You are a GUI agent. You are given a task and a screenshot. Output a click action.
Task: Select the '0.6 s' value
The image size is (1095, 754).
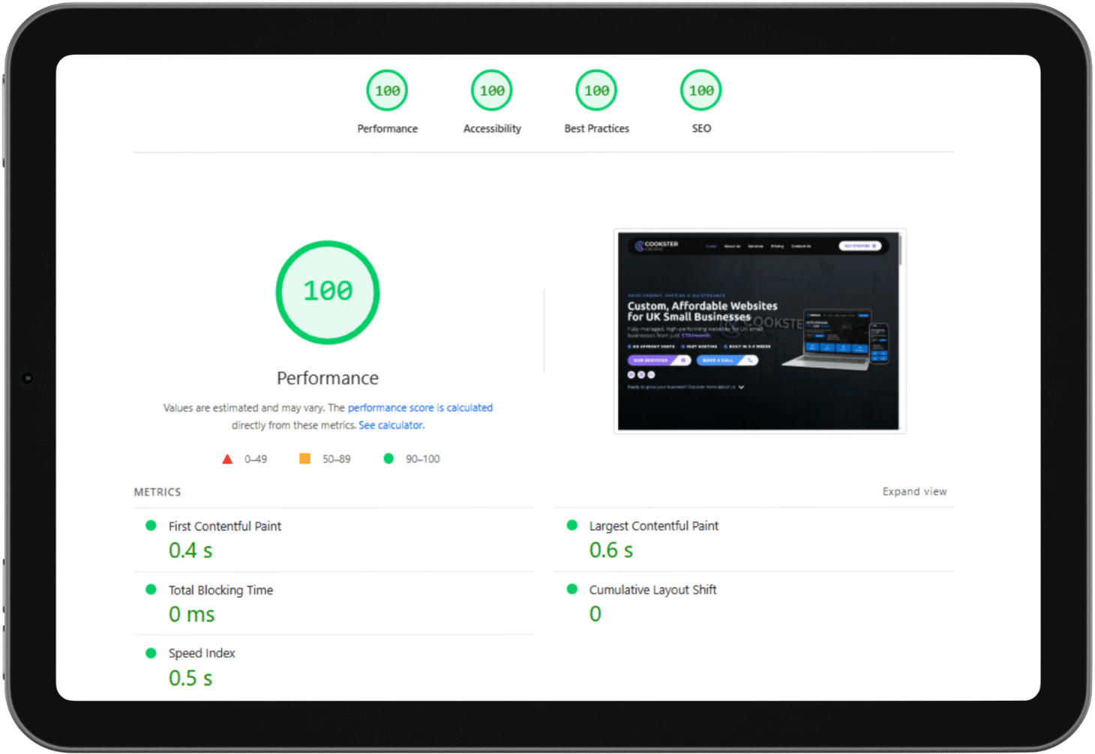point(611,551)
